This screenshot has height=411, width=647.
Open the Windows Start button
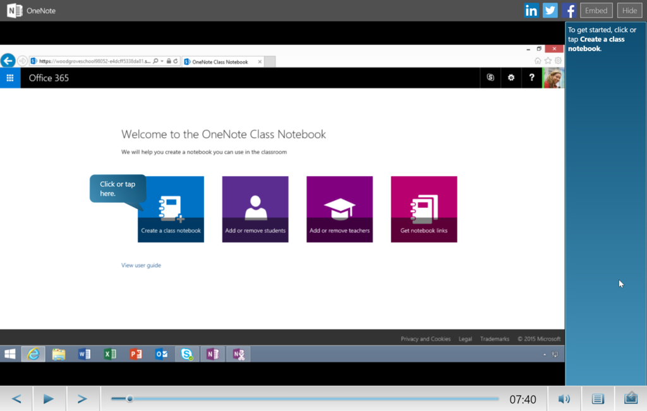pyautogui.click(x=10, y=354)
